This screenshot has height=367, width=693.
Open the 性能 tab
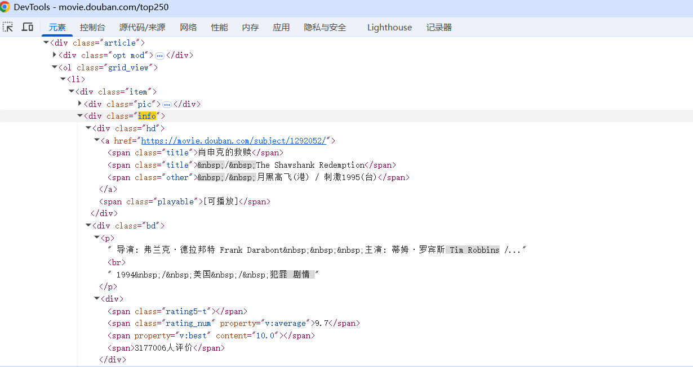coord(219,28)
